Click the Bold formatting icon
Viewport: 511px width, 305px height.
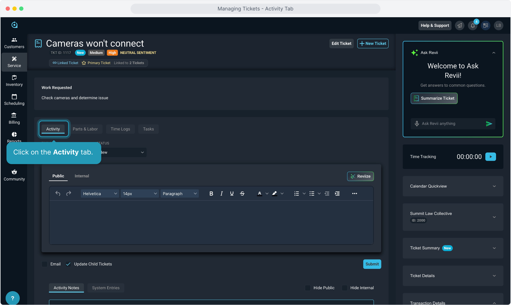211,193
